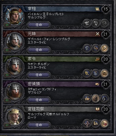Select the chaplain's highlighted cross-and-heart icon
The height and width of the screenshot is (136, 116).
(104, 123)
